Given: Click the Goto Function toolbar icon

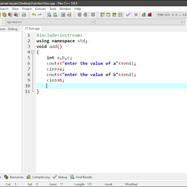Looking at the screenshot, I should [x=63, y=15].
